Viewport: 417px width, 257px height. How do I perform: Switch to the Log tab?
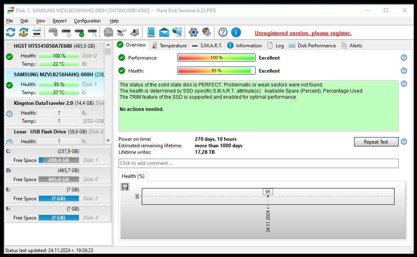[x=276, y=45]
